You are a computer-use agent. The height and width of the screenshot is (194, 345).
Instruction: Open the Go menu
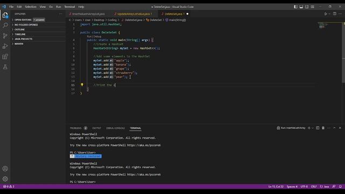click(51, 7)
